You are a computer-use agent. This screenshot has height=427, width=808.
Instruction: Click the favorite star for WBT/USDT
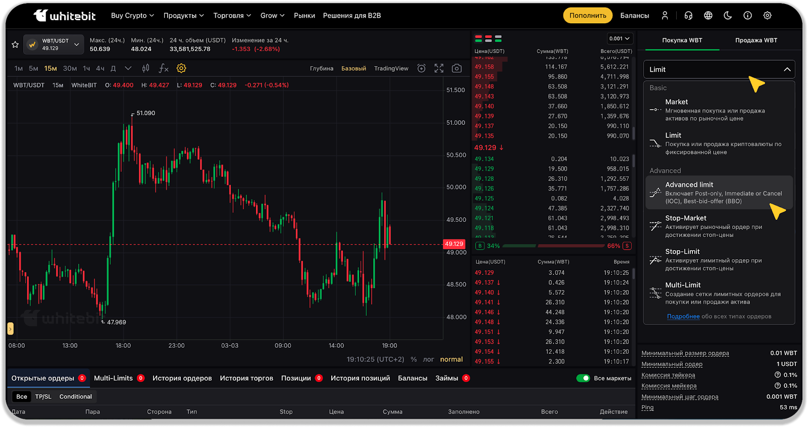pyautogui.click(x=15, y=44)
